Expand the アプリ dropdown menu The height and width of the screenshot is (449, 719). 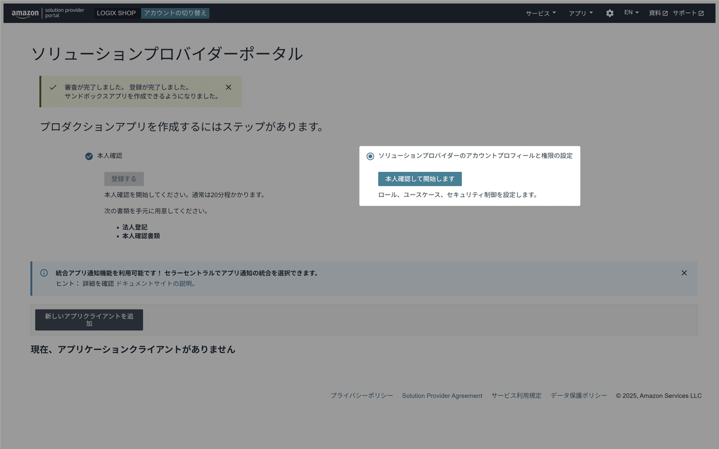point(580,13)
